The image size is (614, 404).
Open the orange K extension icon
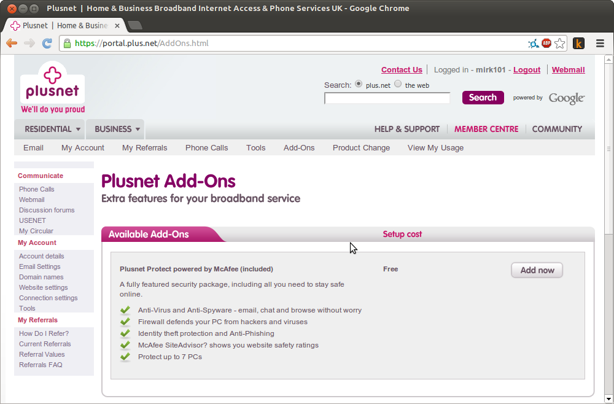click(x=578, y=43)
